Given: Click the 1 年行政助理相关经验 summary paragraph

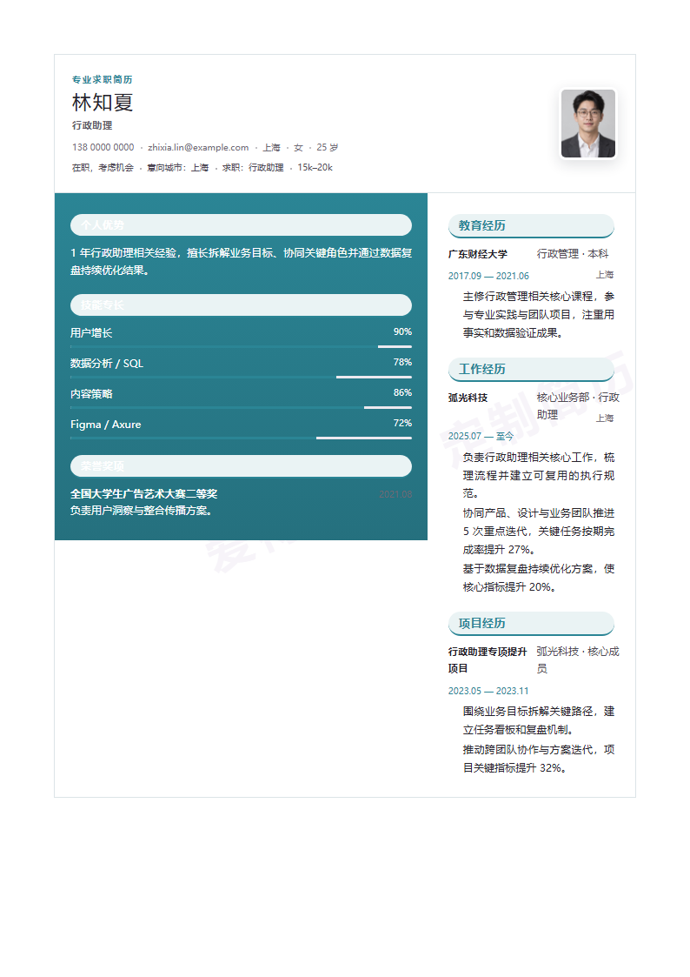Looking at the screenshot, I should click(x=241, y=262).
